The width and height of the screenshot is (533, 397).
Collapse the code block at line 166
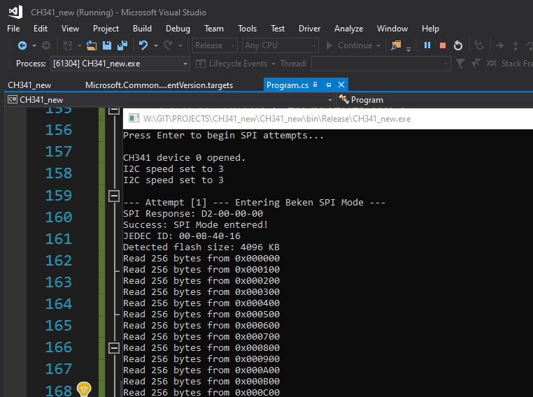pyautogui.click(x=114, y=347)
